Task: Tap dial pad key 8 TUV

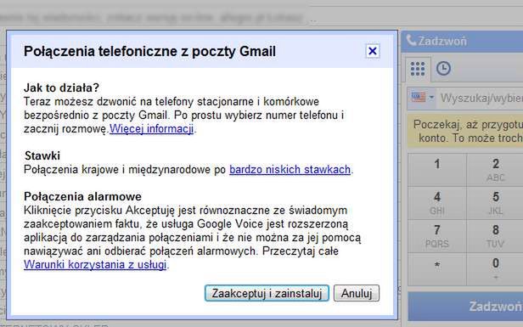Action: coord(495,235)
